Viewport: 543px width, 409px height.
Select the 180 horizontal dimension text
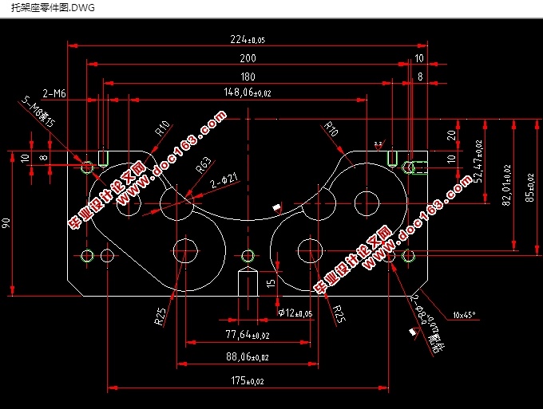(248, 77)
